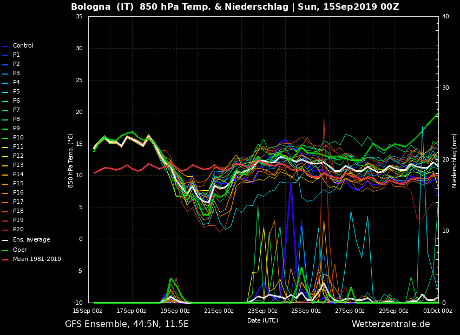Click the 01Oct 00z date tick

[437, 311]
